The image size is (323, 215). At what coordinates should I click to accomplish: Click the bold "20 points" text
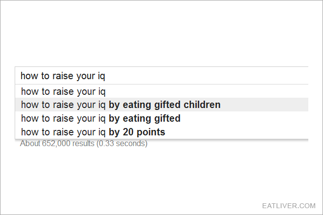coord(144,132)
